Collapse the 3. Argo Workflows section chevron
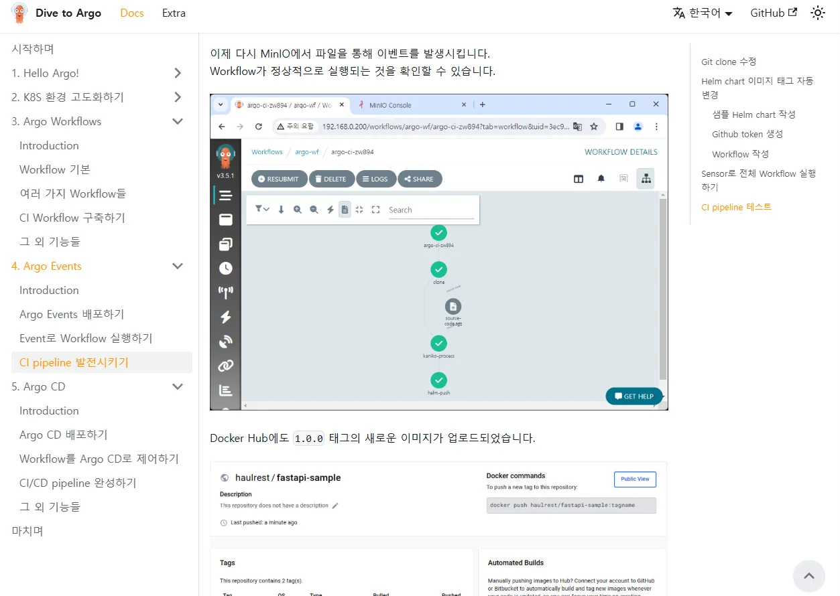The width and height of the screenshot is (840, 596). pos(178,121)
